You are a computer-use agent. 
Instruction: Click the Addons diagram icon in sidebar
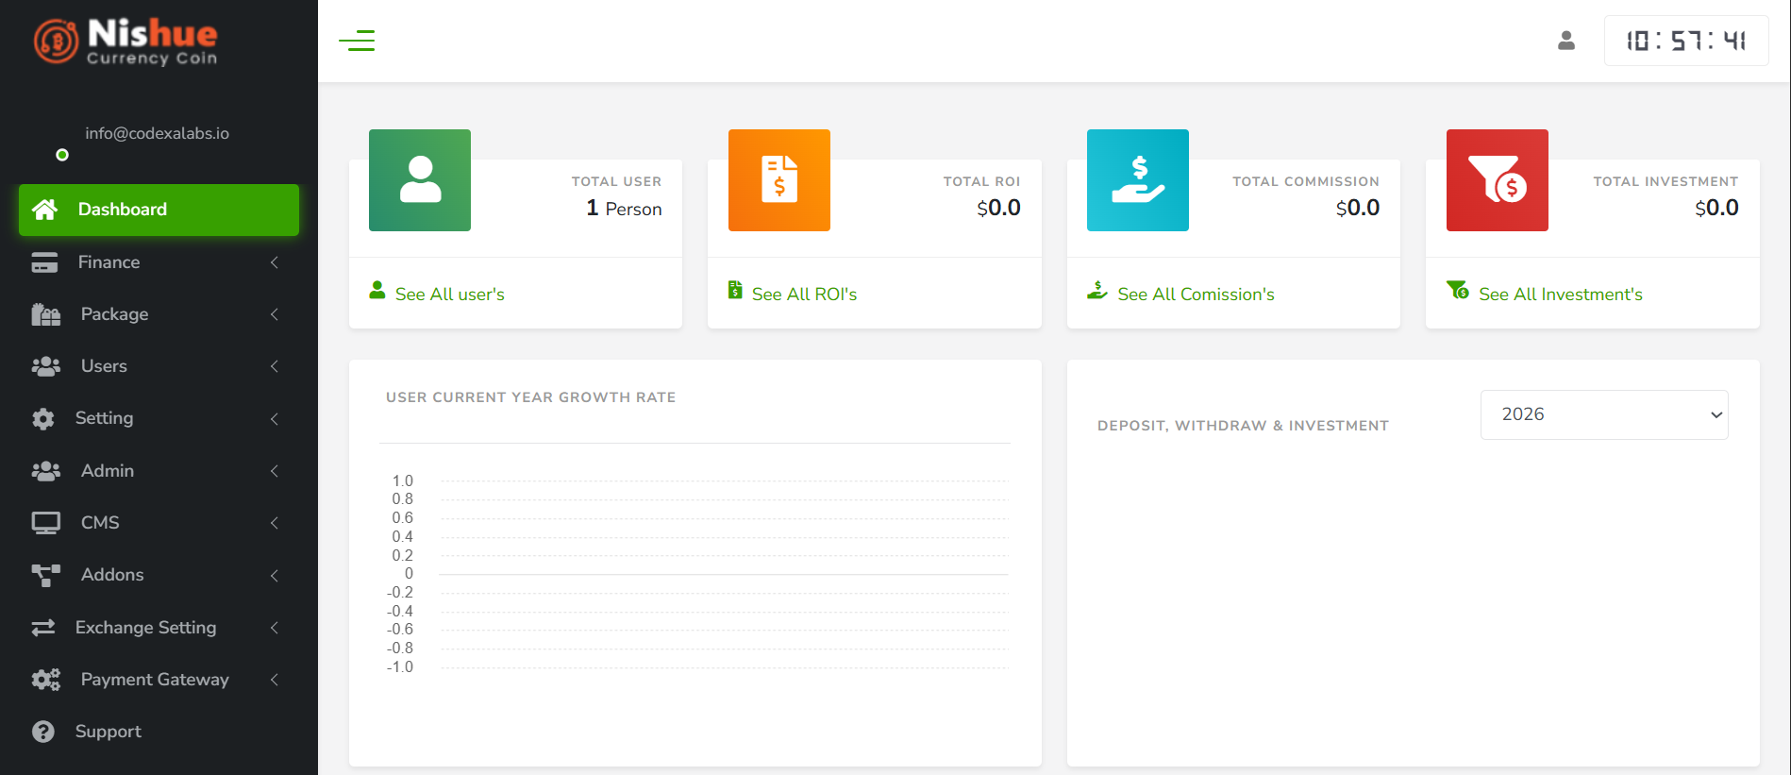tap(45, 575)
